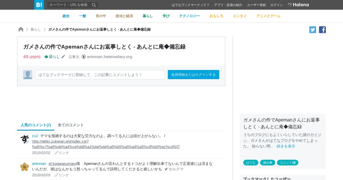Click the default user avatar in comment box
343x180 pixels.
click(28, 75)
